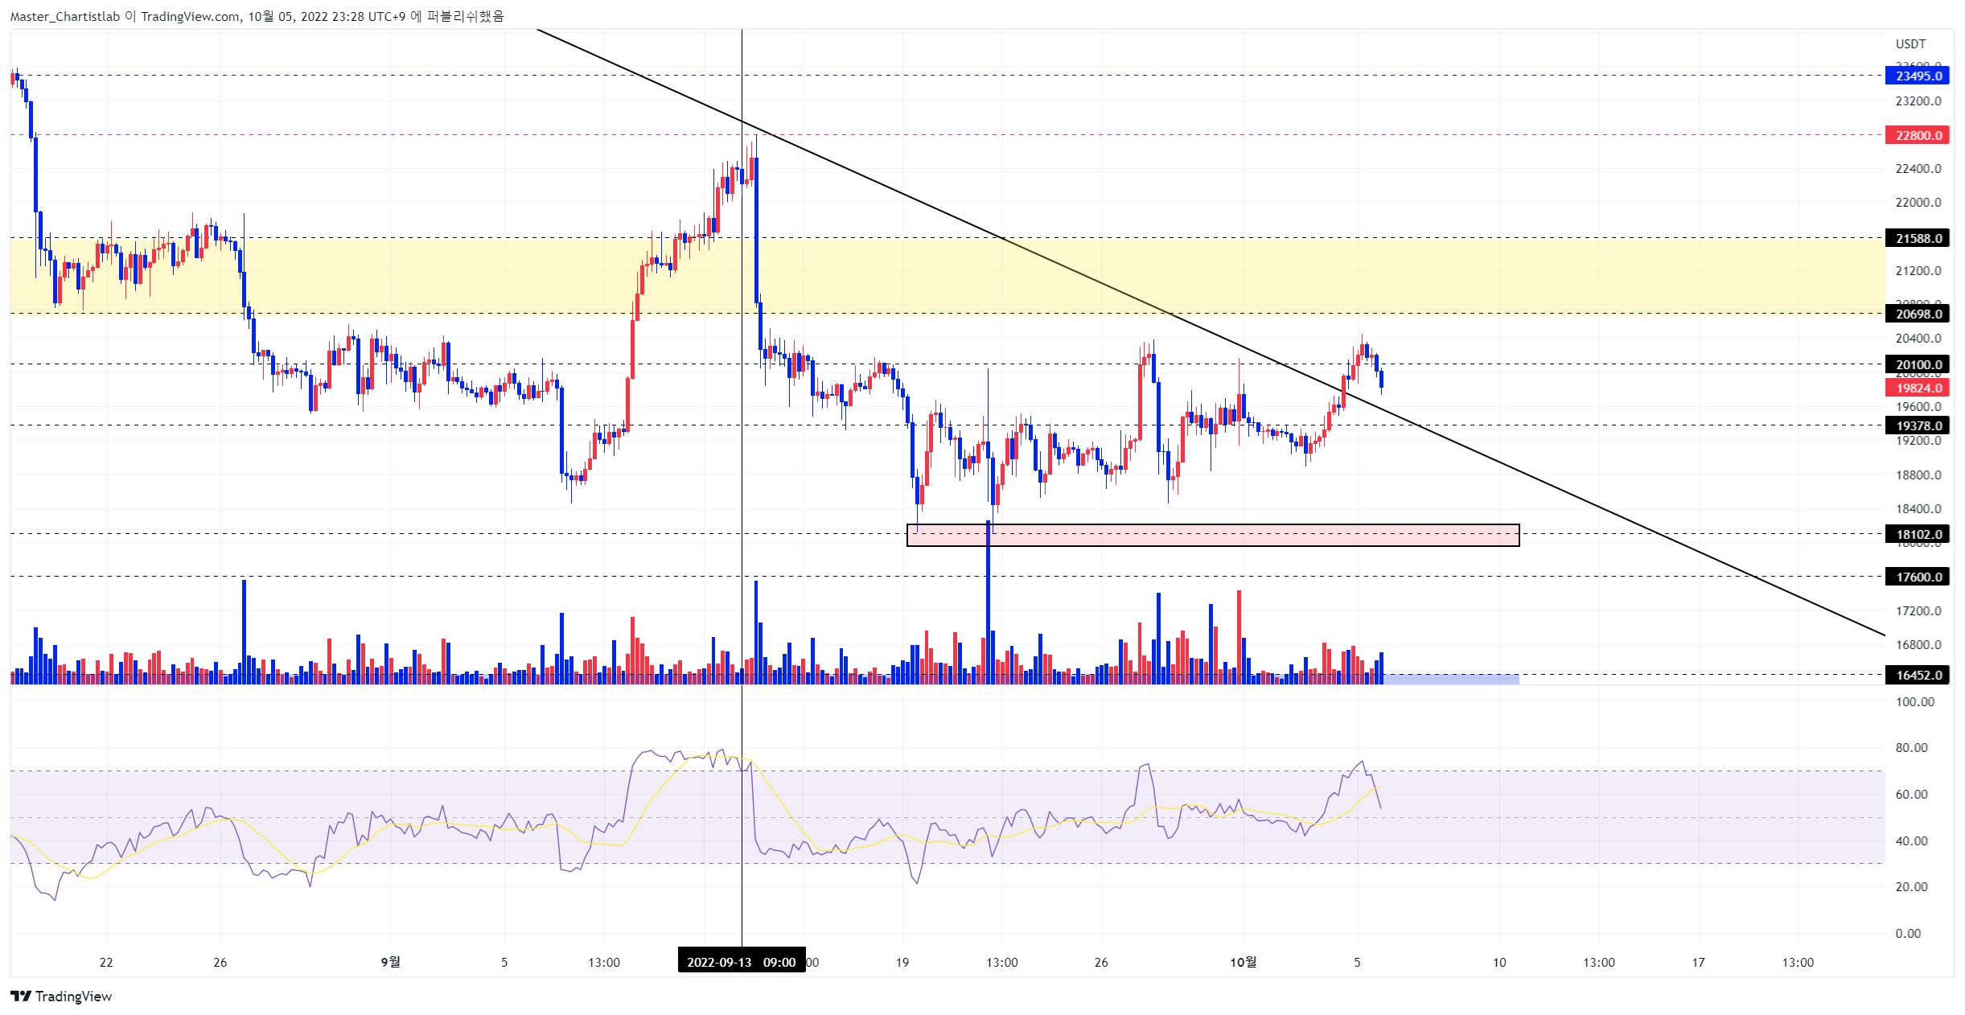
Task: Click the 19378.0 price level label
Action: pos(1918,425)
